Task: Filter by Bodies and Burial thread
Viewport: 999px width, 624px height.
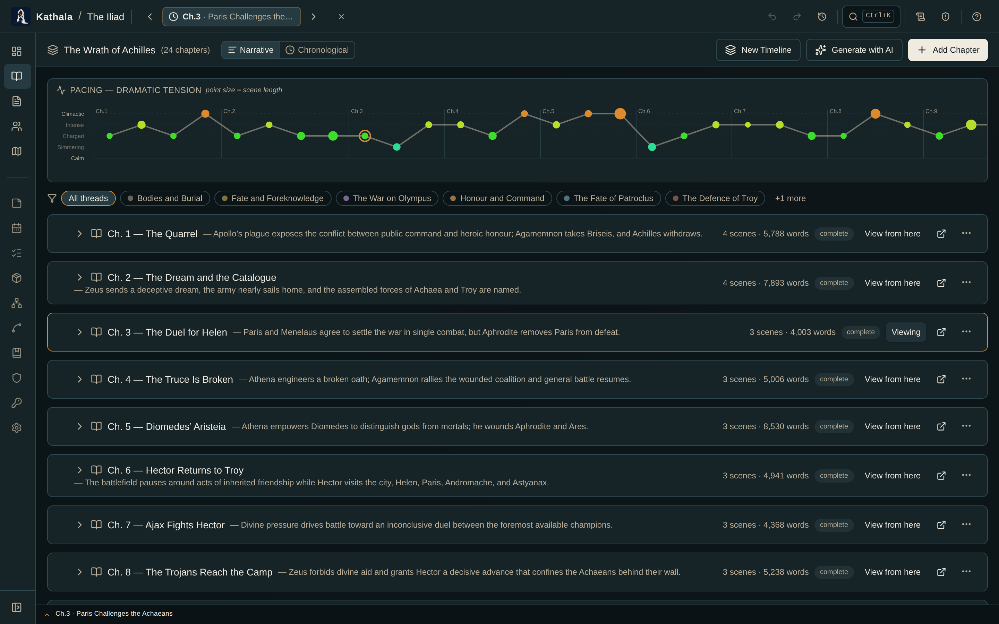Action: 165,198
